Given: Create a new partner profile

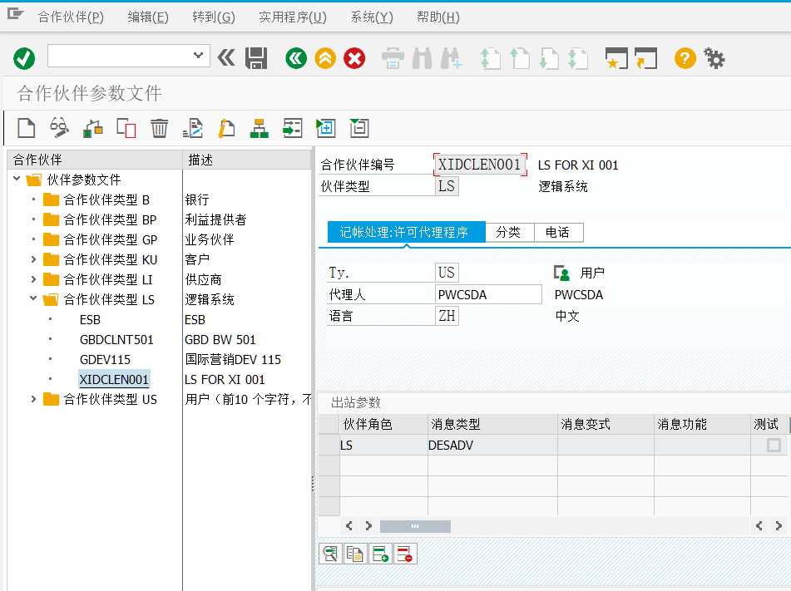Looking at the screenshot, I should (26, 127).
